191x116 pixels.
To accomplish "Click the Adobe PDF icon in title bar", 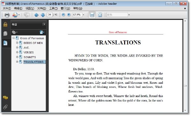I will [x=4, y=3].
